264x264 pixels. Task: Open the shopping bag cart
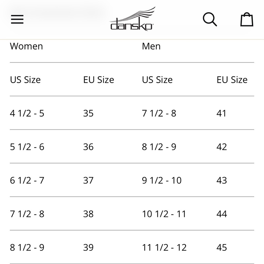[x=247, y=19]
